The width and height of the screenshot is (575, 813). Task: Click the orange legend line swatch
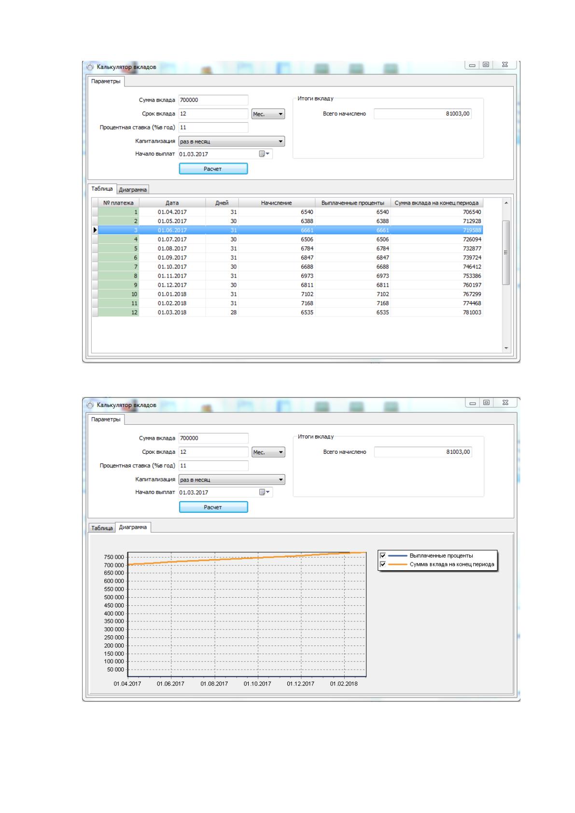coord(397,564)
